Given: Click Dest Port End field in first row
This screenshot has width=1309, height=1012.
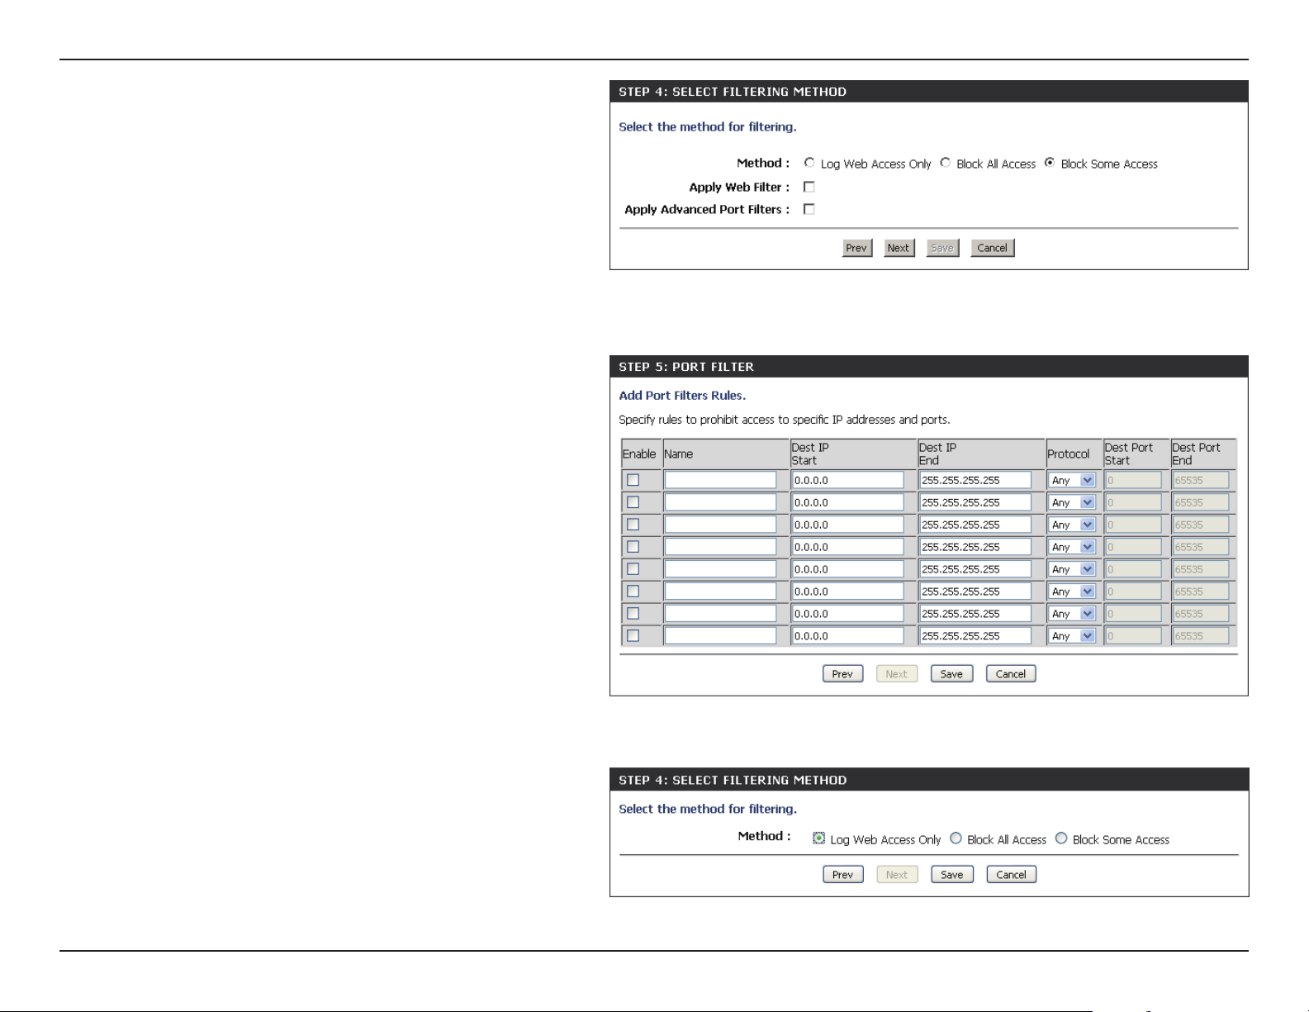Looking at the screenshot, I should pyautogui.click(x=1201, y=480).
